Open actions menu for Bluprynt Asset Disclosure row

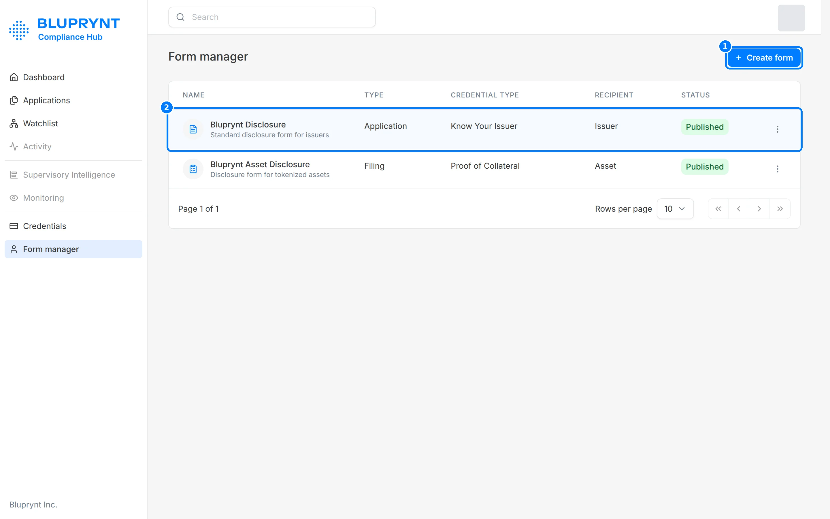coord(778,169)
